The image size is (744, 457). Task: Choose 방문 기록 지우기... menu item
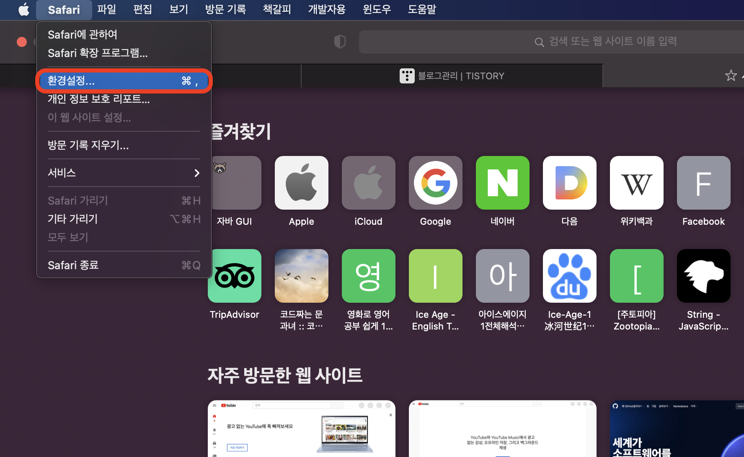click(124, 145)
